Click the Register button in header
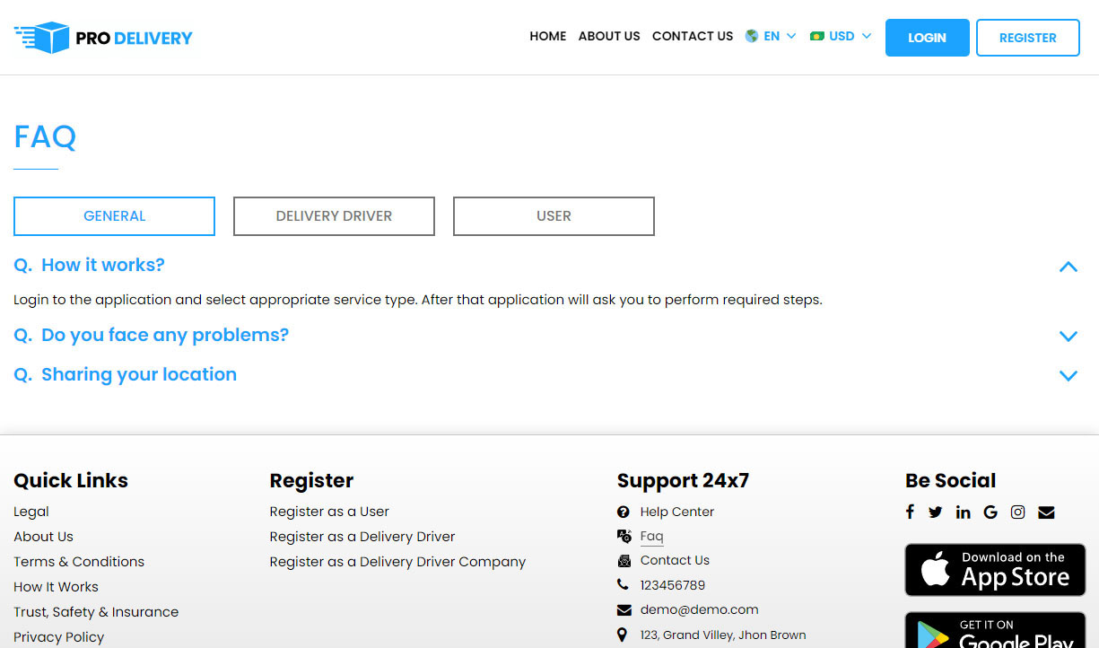This screenshot has height=648, width=1099. (x=1027, y=38)
